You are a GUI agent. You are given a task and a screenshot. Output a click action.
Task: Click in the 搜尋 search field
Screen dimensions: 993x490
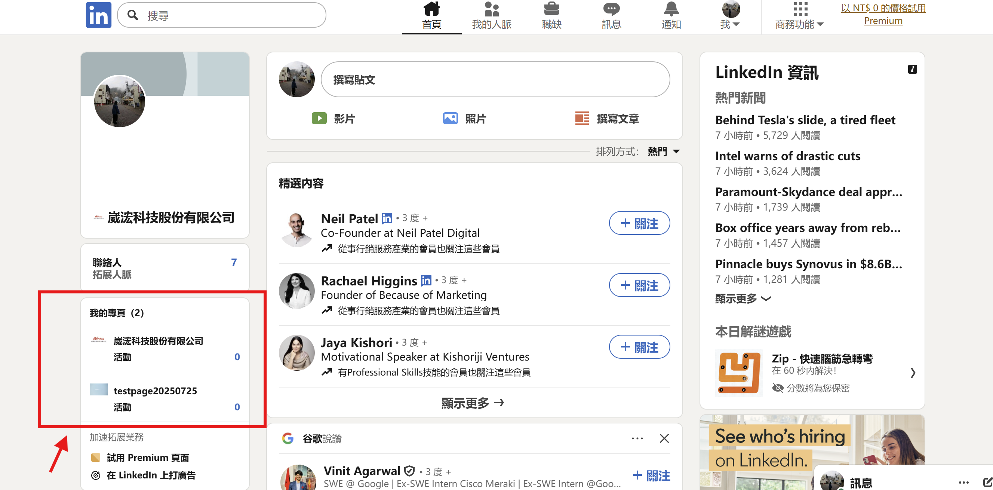coord(222,15)
